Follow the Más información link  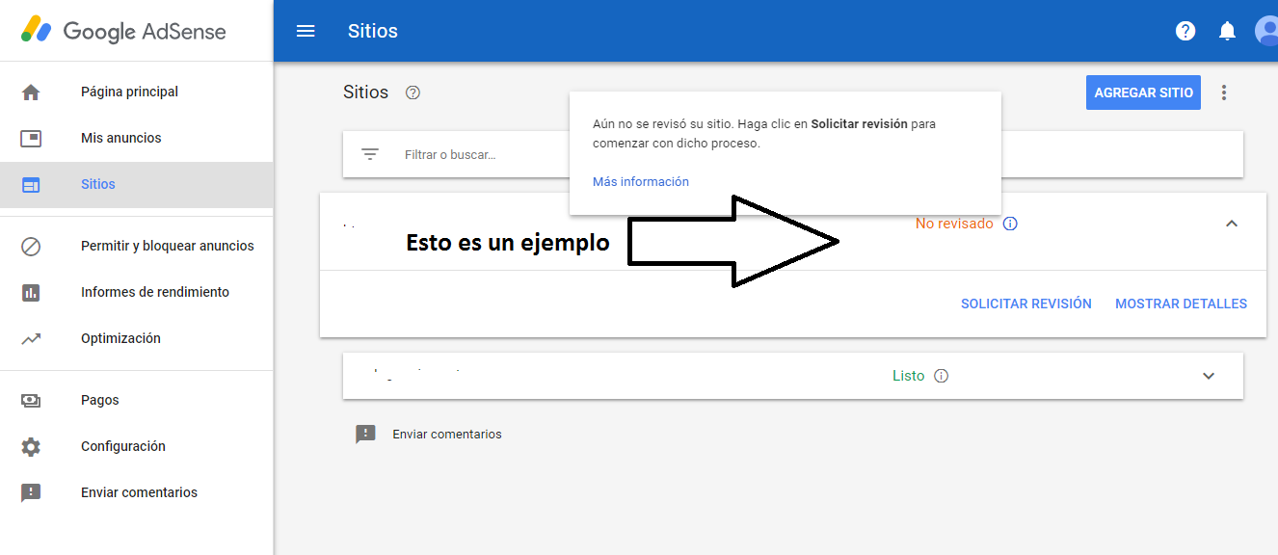click(x=641, y=181)
